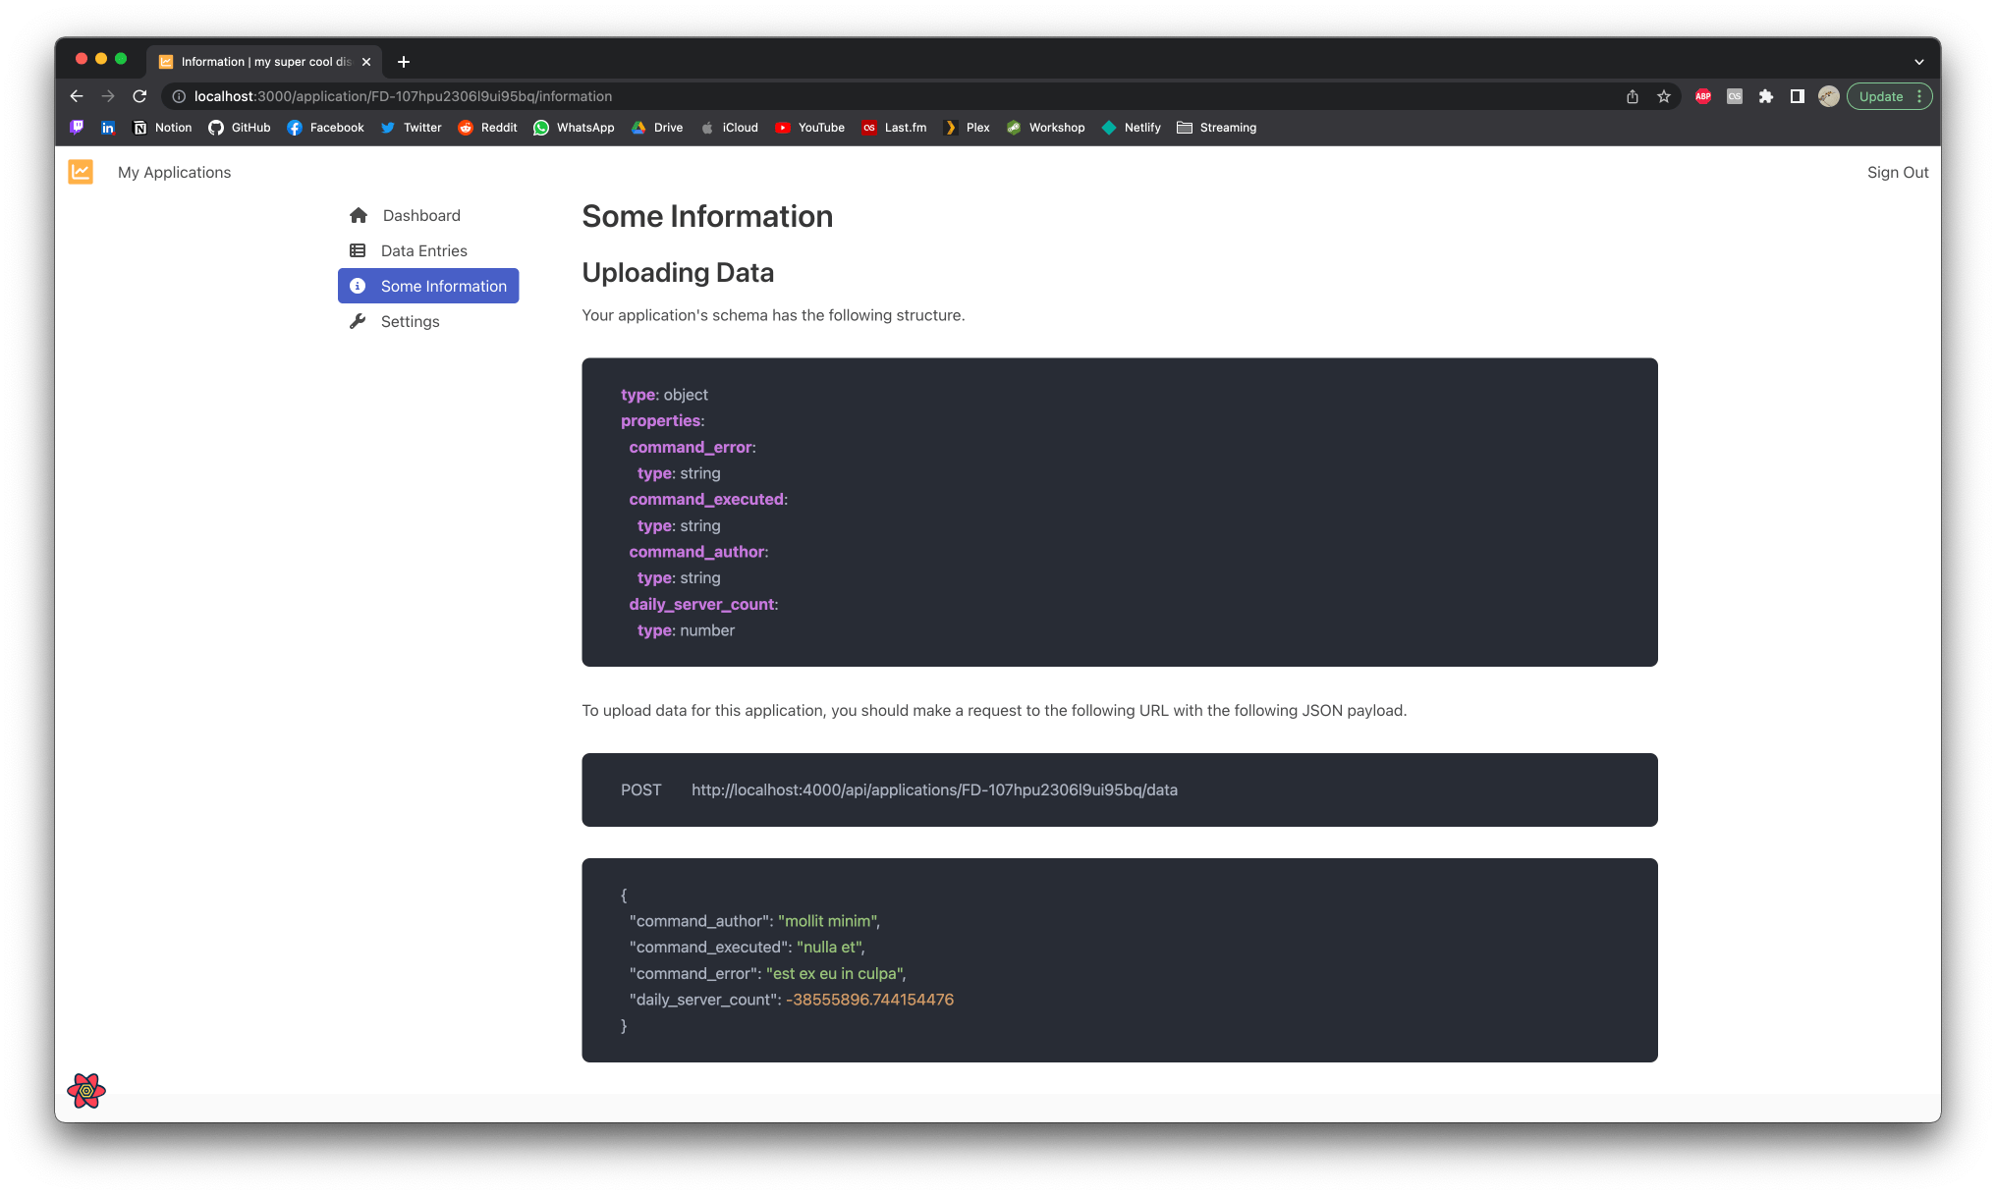Go to My Applications
This screenshot has width=1996, height=1195.
pyautogui.click(x=174, y=172)
